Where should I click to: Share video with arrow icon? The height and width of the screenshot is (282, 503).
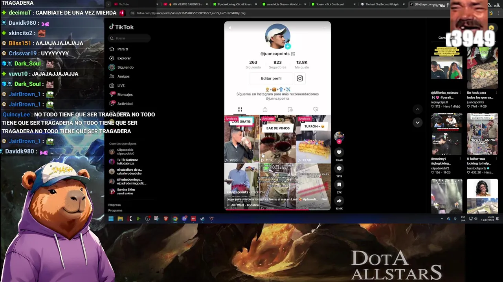pos(339,201)
